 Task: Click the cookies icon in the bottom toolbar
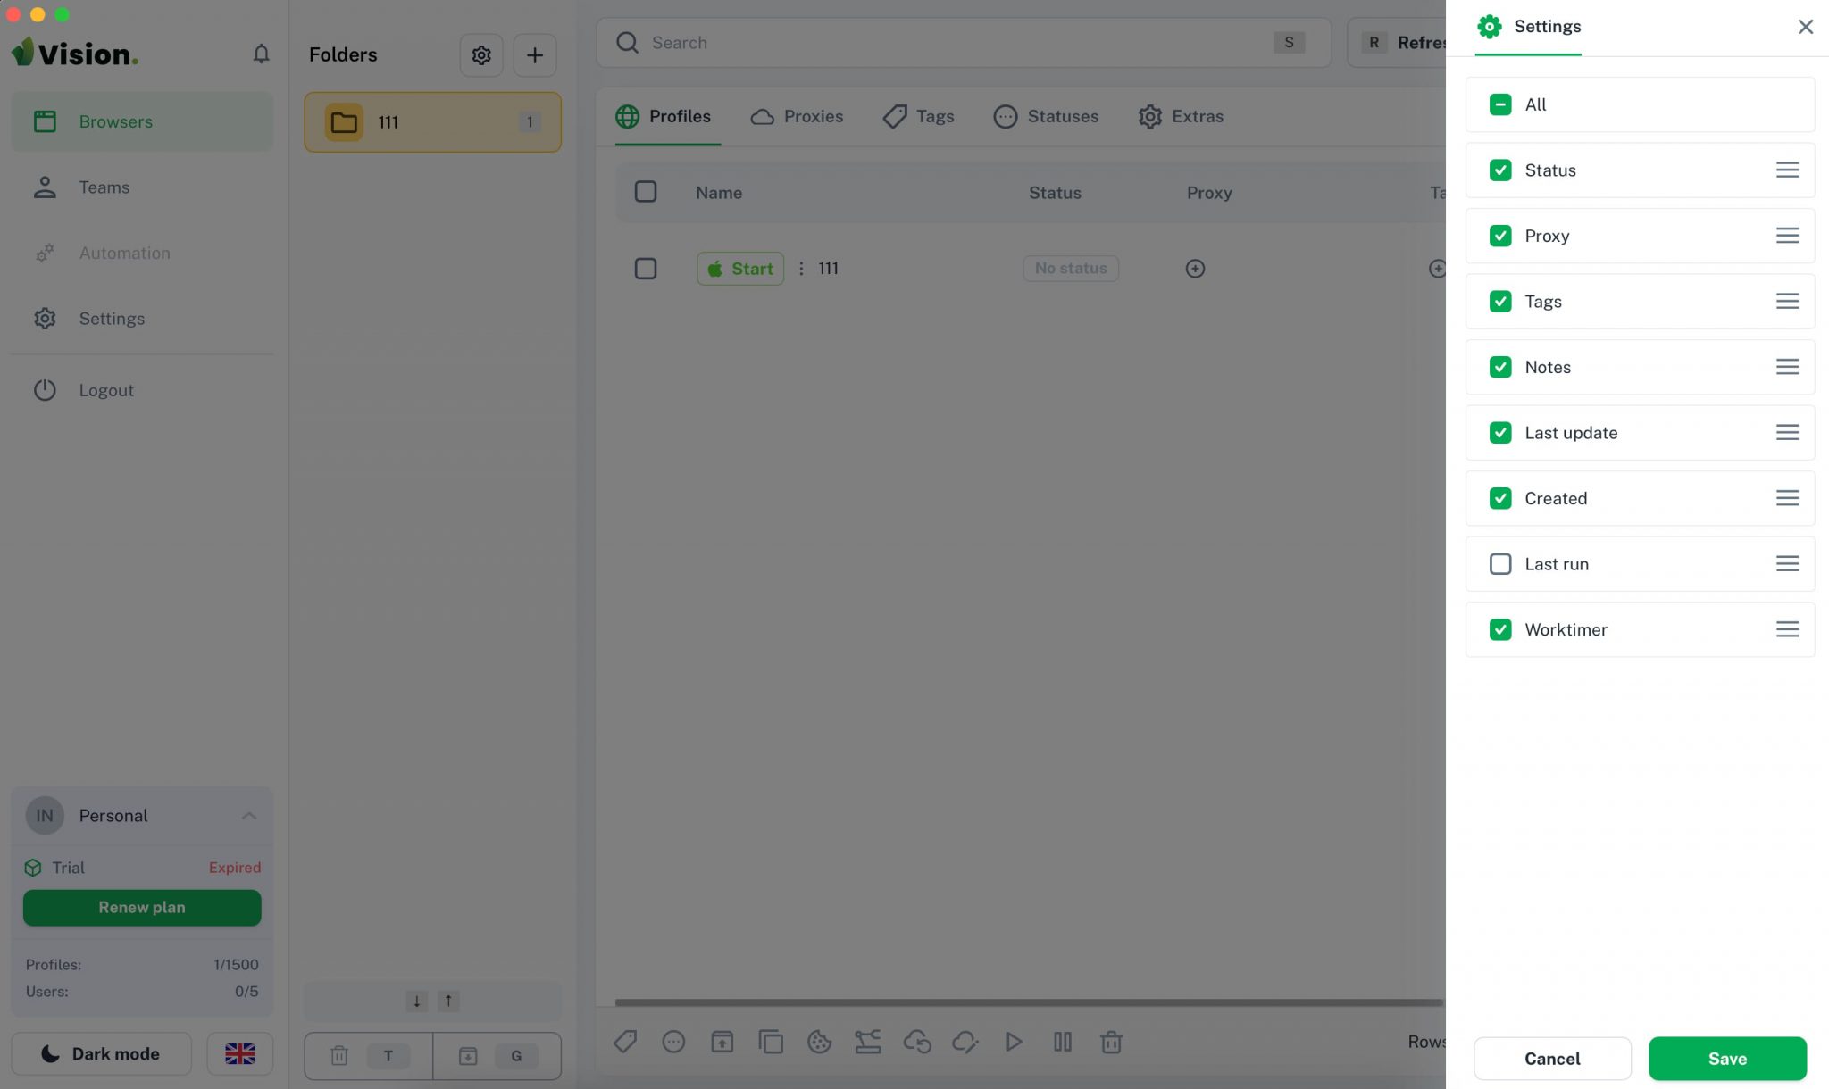(819, 1042)
